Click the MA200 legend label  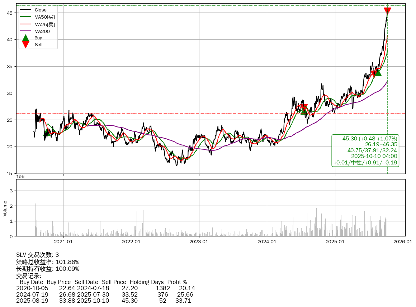point(42,31)
